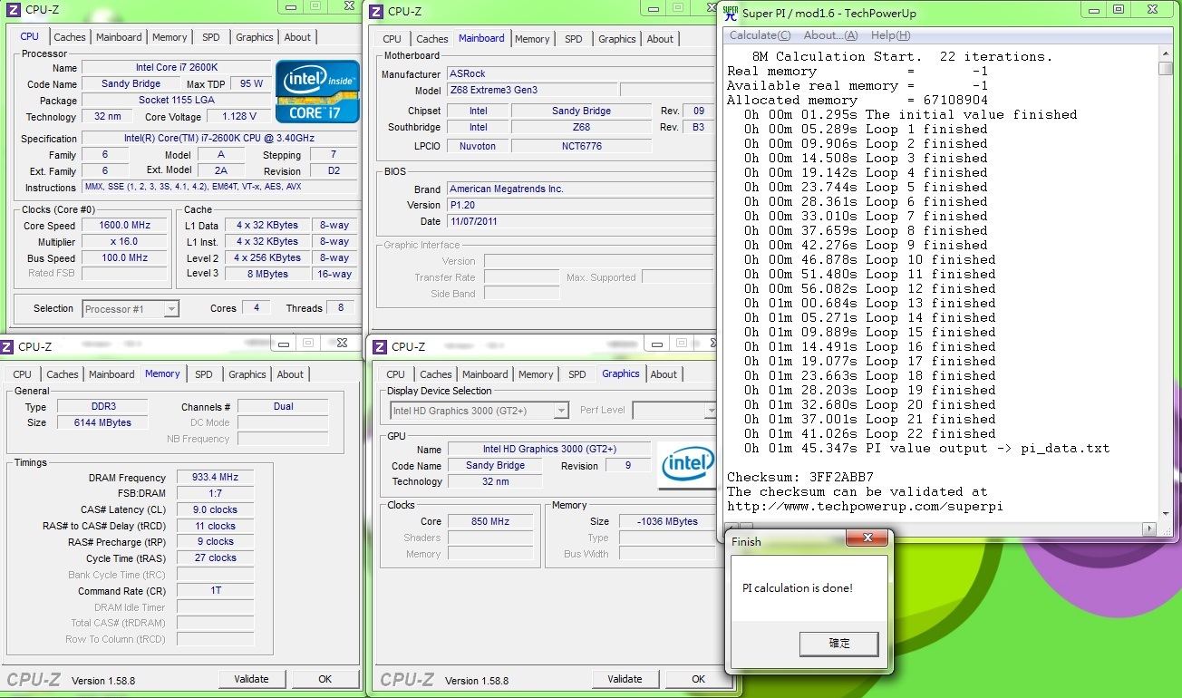Open SPD tab in CPU-Z memory window
The image size is (1182, 698).
tap(204, 374)
